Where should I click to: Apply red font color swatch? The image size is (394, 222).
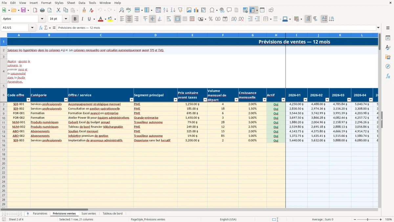tap(101, 19)
